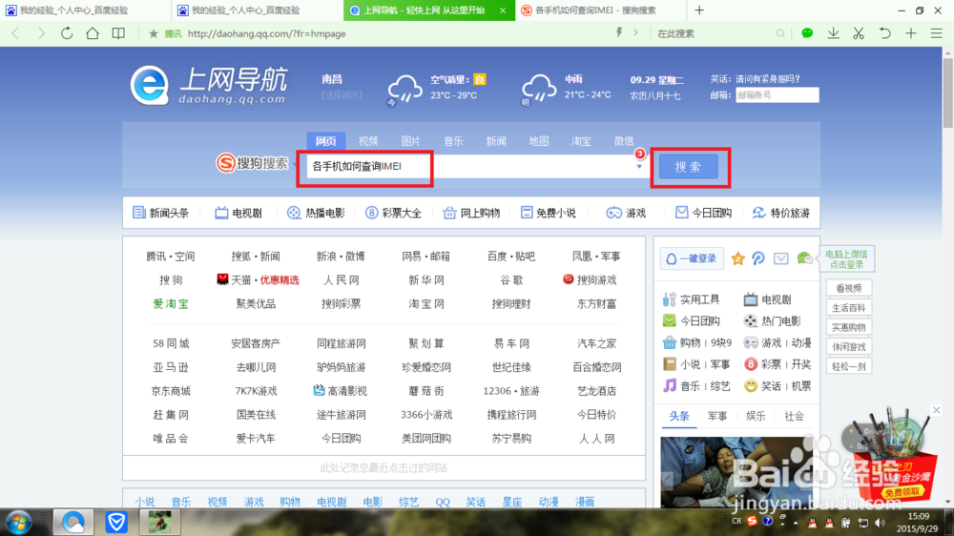Select the 图片 search tab

410,141
